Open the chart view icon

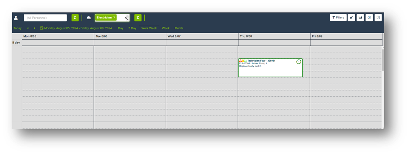pyautogui.click(x=360, y=18)
